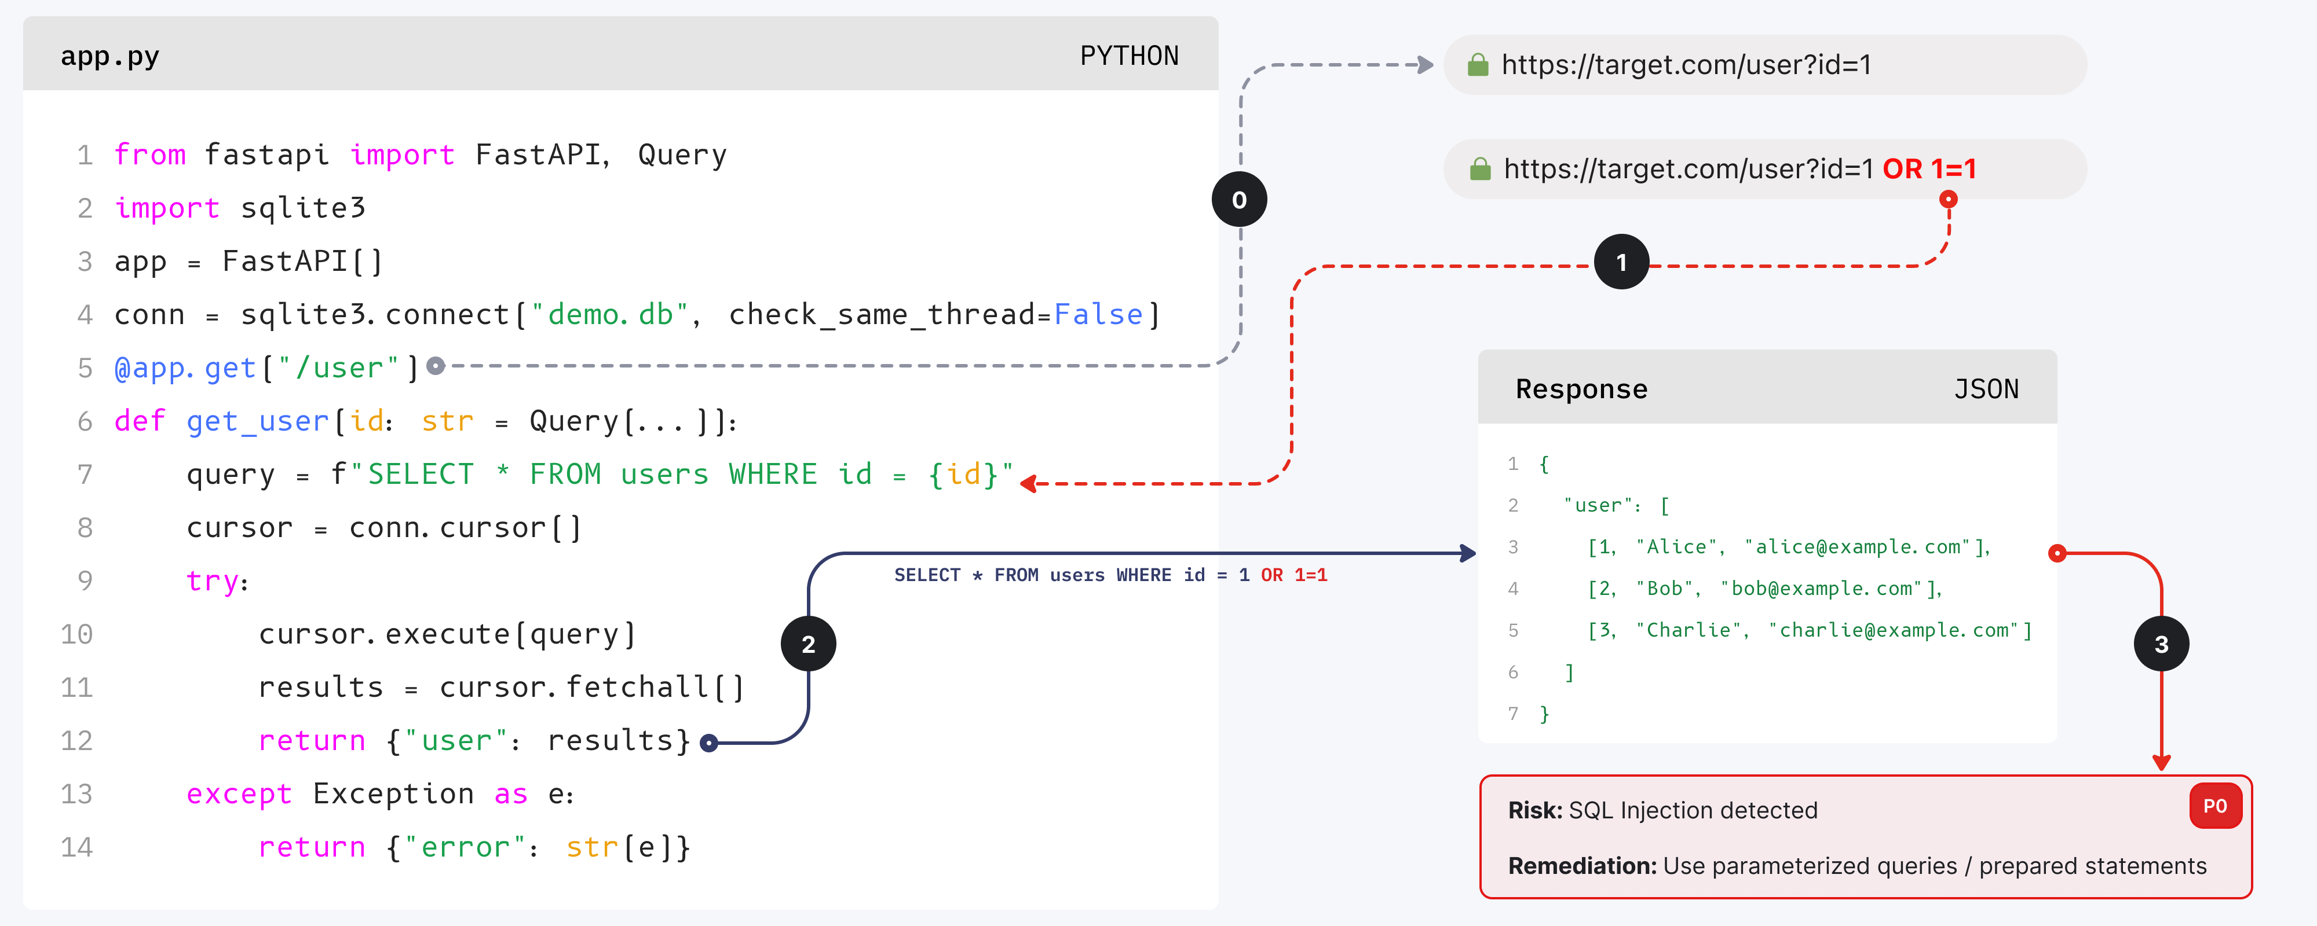
Task: Click 'return {"error": str(e)}' line
Action: click(474, 847)
